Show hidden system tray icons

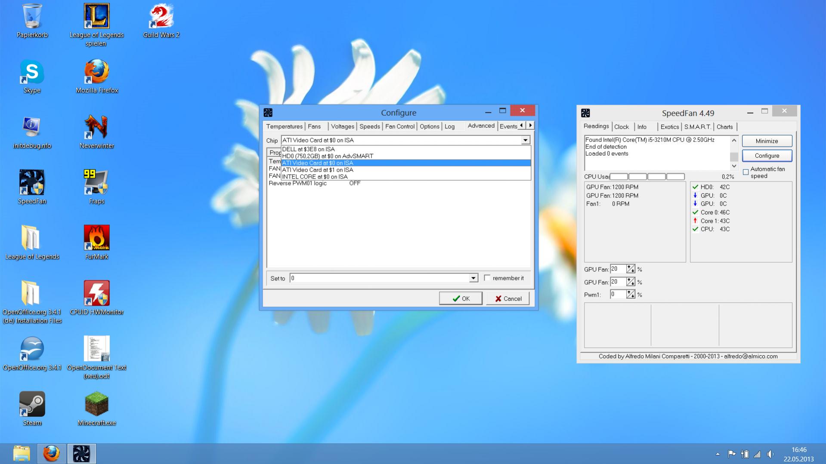[718, 454]
